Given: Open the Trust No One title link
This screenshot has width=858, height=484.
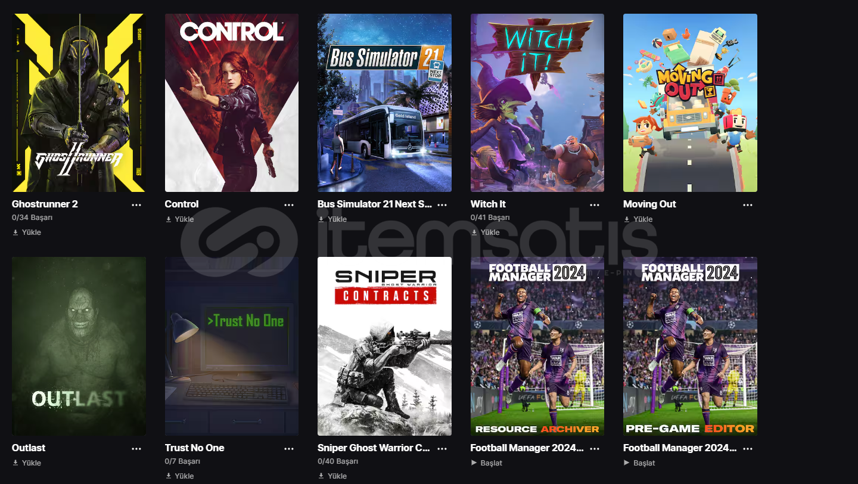Looking at the screenshot, I should [195, 448].
